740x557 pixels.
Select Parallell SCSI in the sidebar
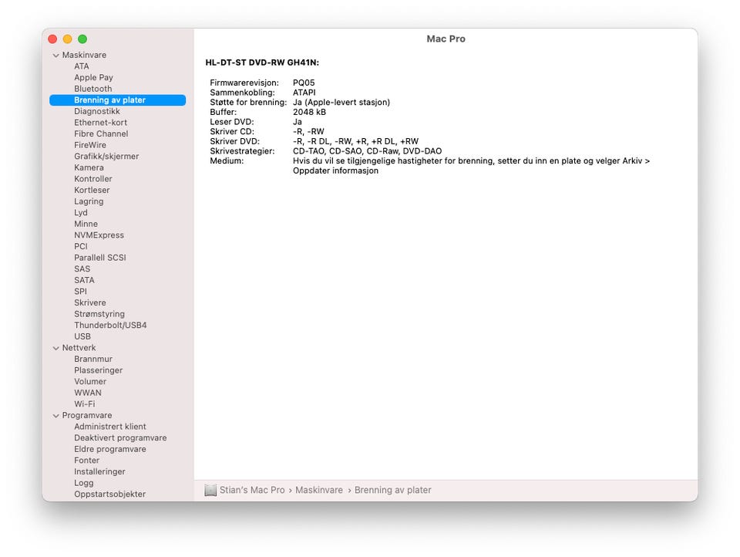coord(100,258)
